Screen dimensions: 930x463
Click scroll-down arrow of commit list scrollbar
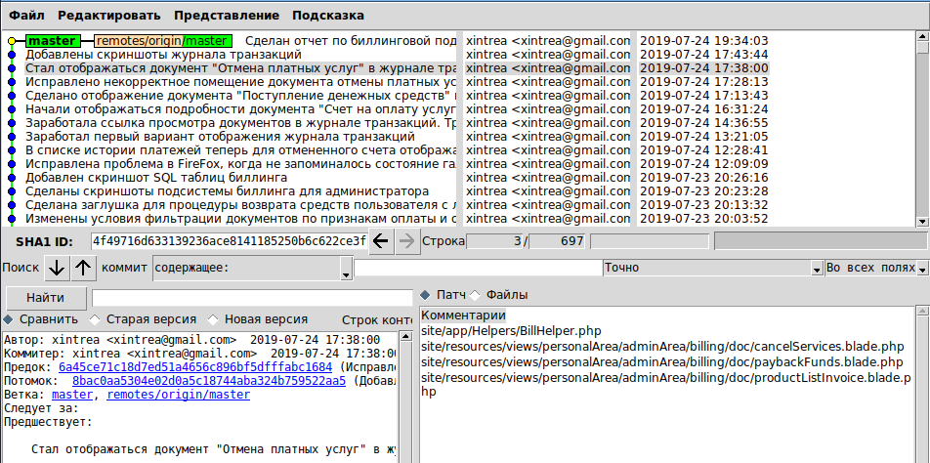click(922, 221)
